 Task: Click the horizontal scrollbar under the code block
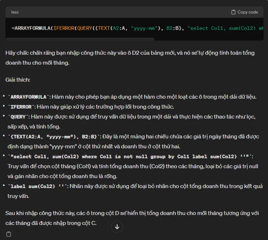point(80,39)
